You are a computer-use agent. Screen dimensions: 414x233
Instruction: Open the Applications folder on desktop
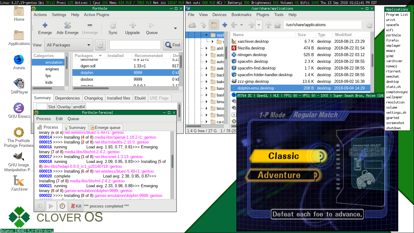19,35
